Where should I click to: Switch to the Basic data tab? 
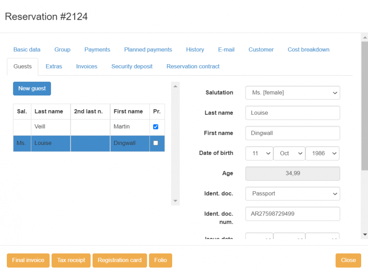coord(27,50)
